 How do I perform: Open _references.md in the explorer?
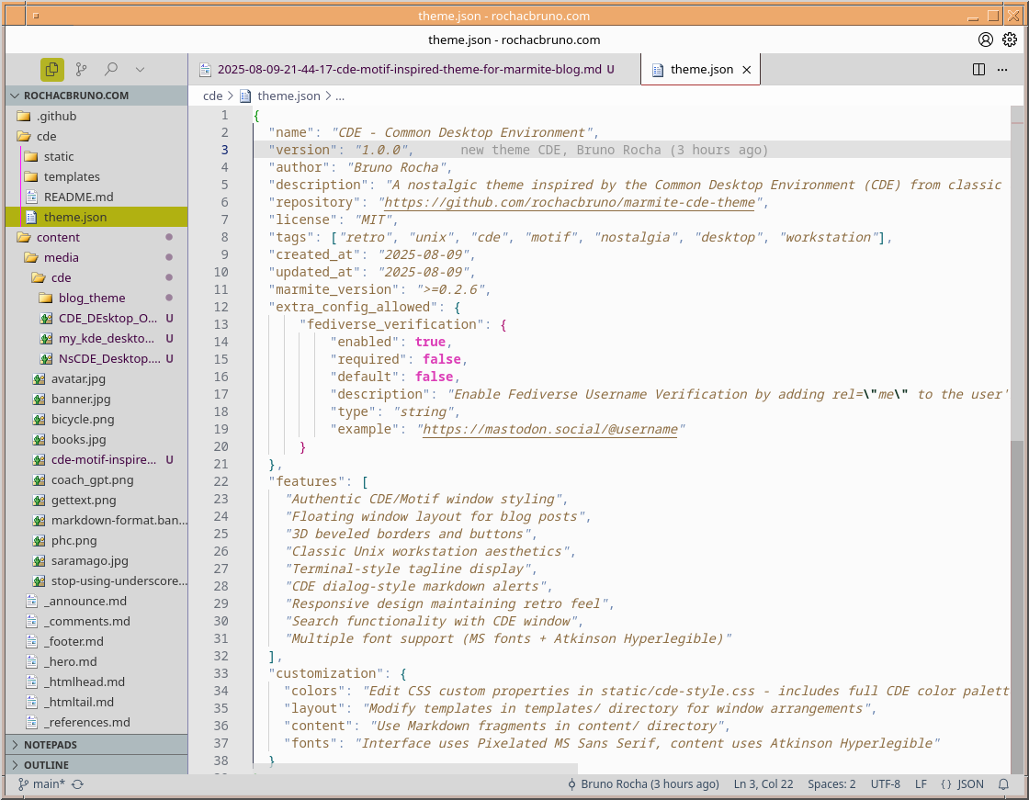pyautogui.click(x=96, y=723)
